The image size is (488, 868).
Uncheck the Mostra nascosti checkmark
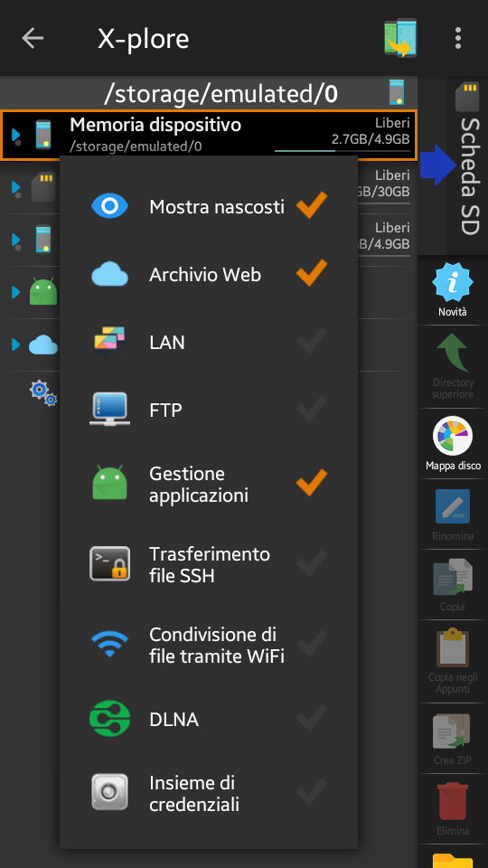[x=312, y=205]
